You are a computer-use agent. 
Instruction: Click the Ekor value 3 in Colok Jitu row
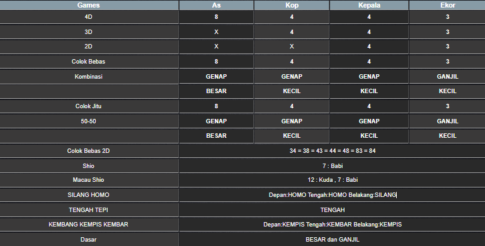(x=447, y=106)
